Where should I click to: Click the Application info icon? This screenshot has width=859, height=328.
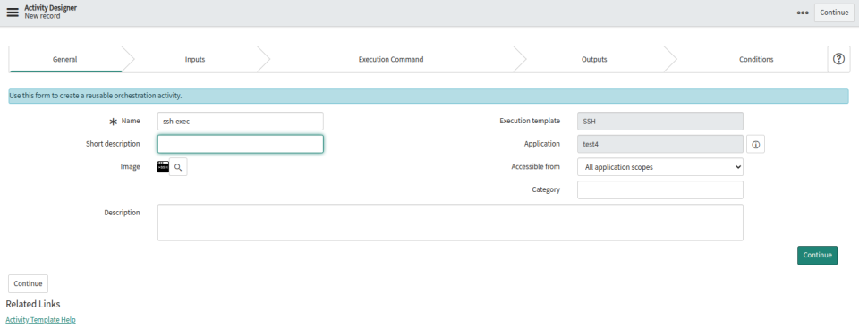pyautogui.click(x=755, y=145)
